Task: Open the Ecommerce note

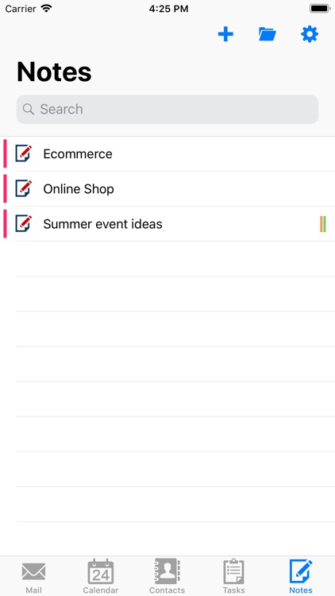Action: coord(167,154)
